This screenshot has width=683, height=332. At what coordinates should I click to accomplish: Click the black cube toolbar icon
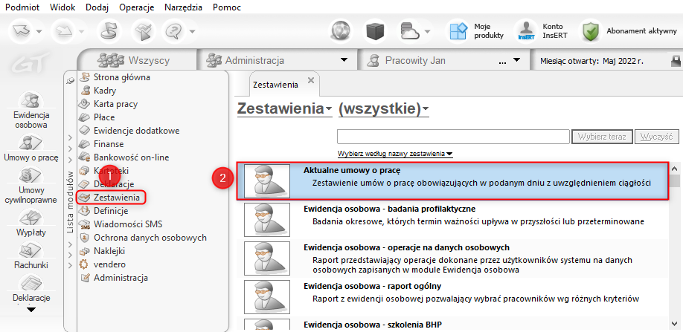(x=376, y=31)
